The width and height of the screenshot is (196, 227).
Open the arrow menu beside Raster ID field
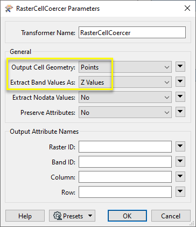coord(180,146)
